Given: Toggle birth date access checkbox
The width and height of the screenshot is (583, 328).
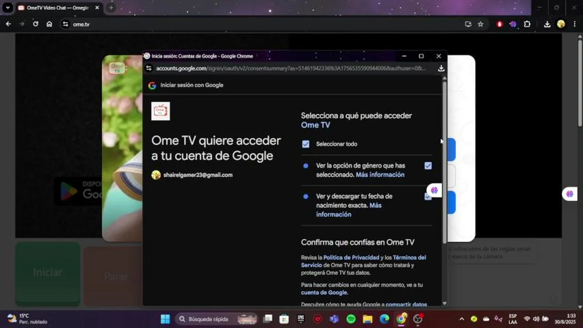Looking at the screenshot, I should [428, 197].
